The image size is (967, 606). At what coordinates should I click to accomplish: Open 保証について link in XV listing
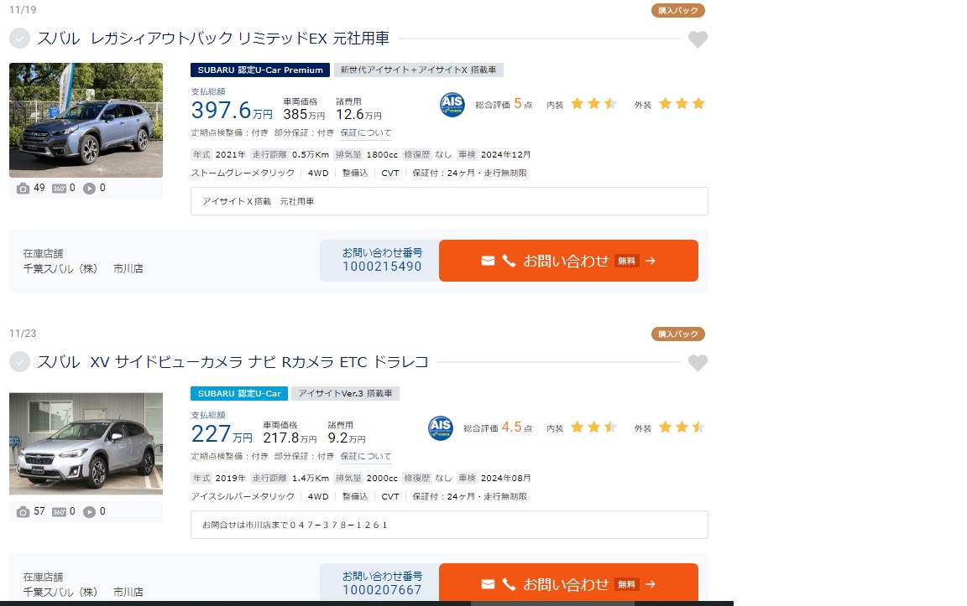click(x=366, y=456)
